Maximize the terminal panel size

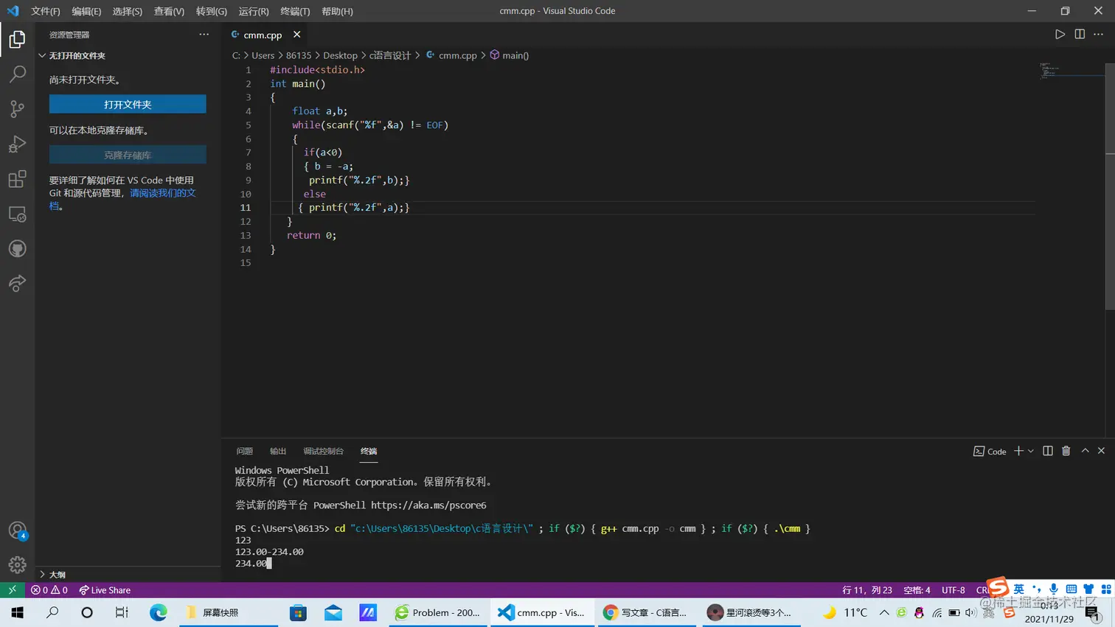click(1085, 451)
